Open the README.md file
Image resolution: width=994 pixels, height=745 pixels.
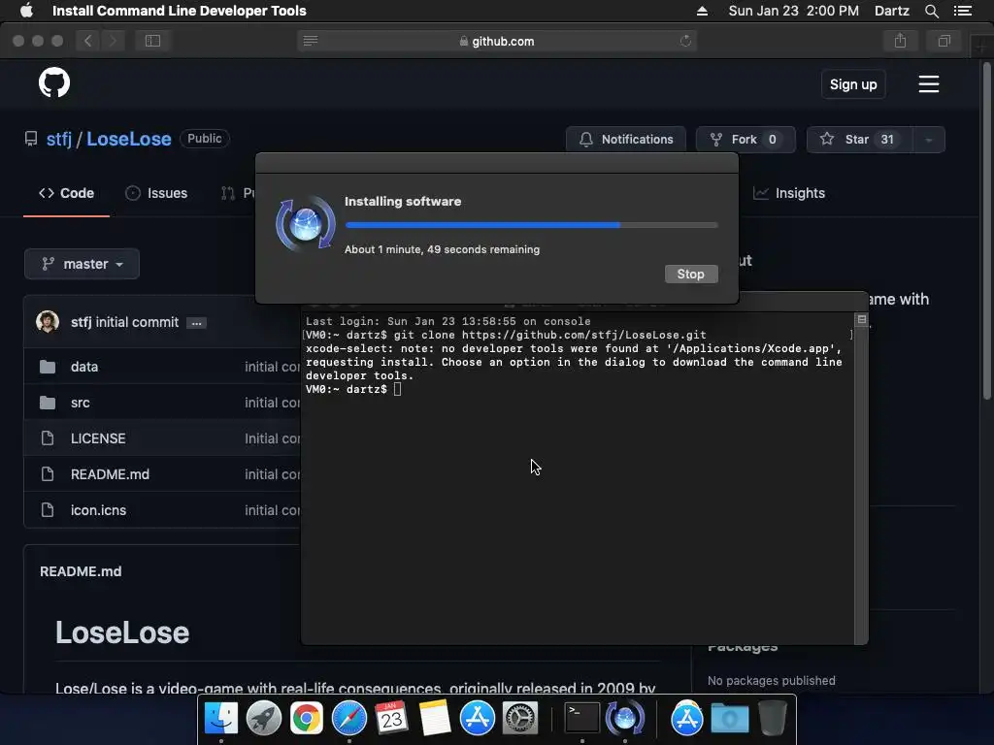(110, 474)
